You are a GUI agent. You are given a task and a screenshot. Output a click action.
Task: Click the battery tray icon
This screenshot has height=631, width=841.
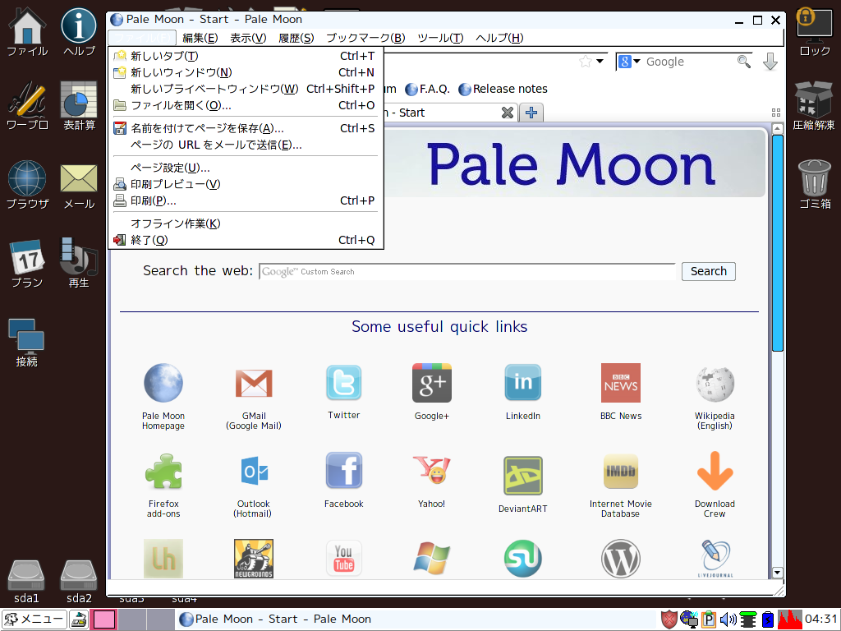coord(768,619)
